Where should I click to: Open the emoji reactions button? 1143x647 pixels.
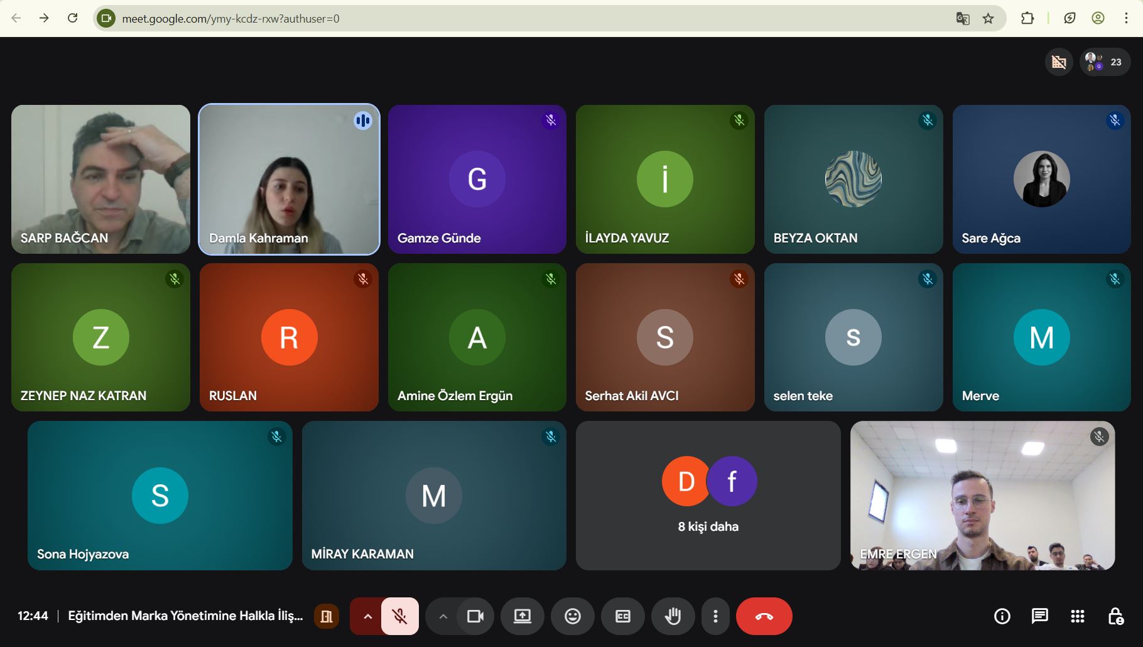(x=572, y=616)
